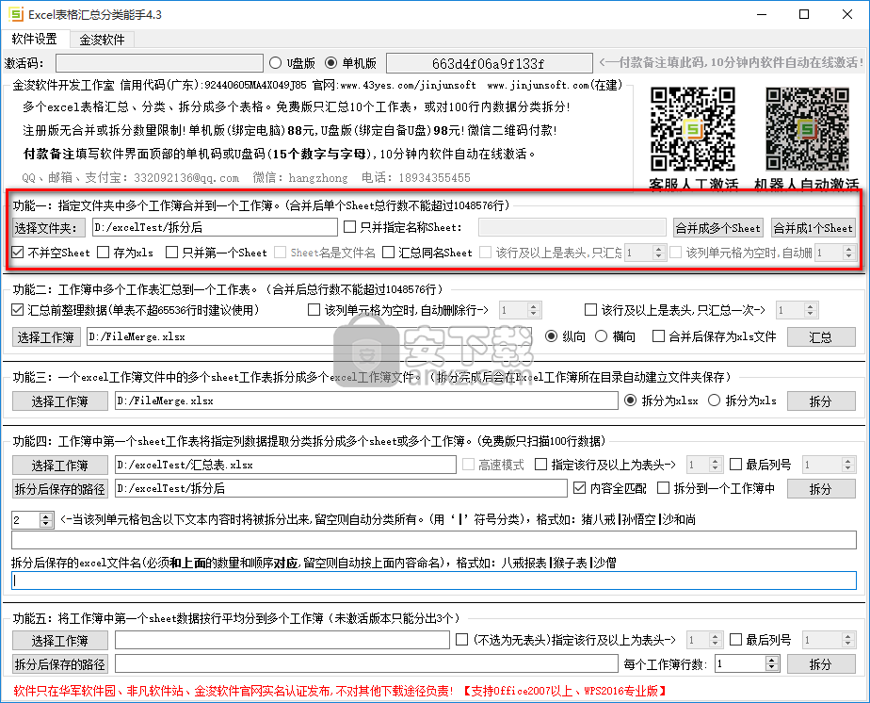
Task: Enable 该行及以上是表头,只汇总一次 in 功能二
Action: point(675,310)
